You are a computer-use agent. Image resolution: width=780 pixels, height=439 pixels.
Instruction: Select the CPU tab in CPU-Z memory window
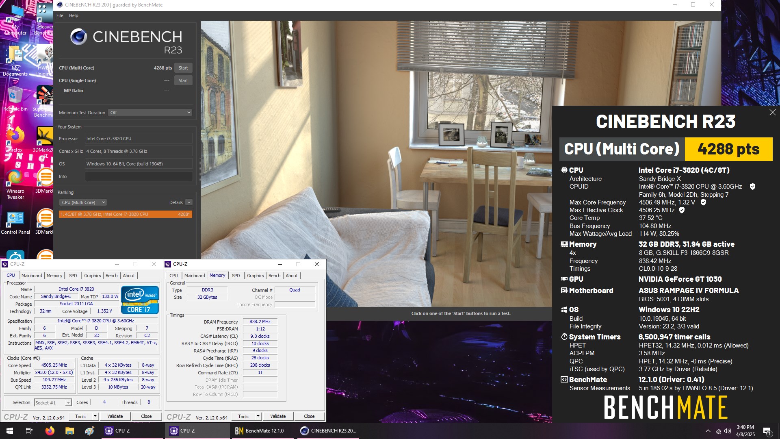(173, 276)
